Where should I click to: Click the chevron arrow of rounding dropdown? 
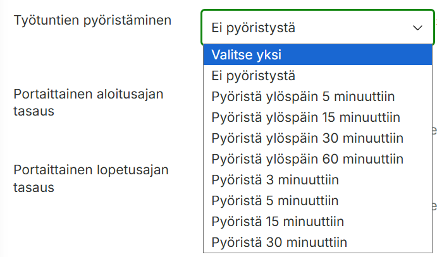pyautogui.click(x=417, y=28)
